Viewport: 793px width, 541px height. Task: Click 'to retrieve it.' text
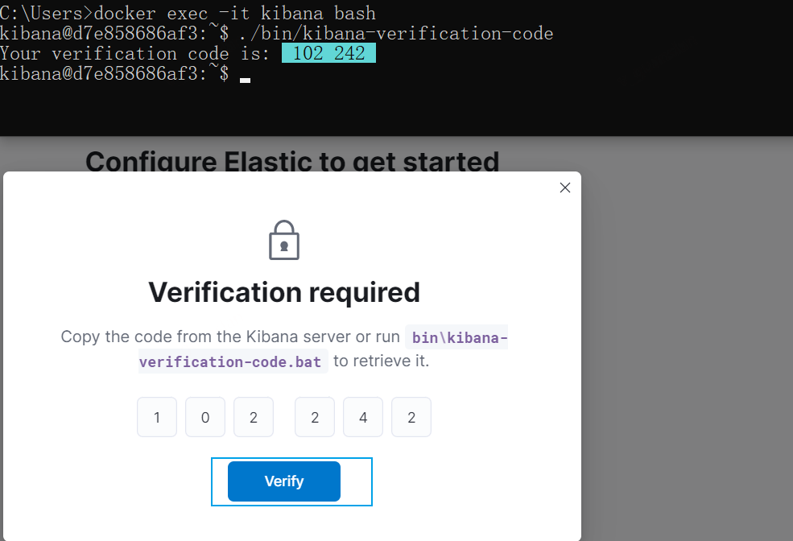pyautogui.click(x=381, y=361)
